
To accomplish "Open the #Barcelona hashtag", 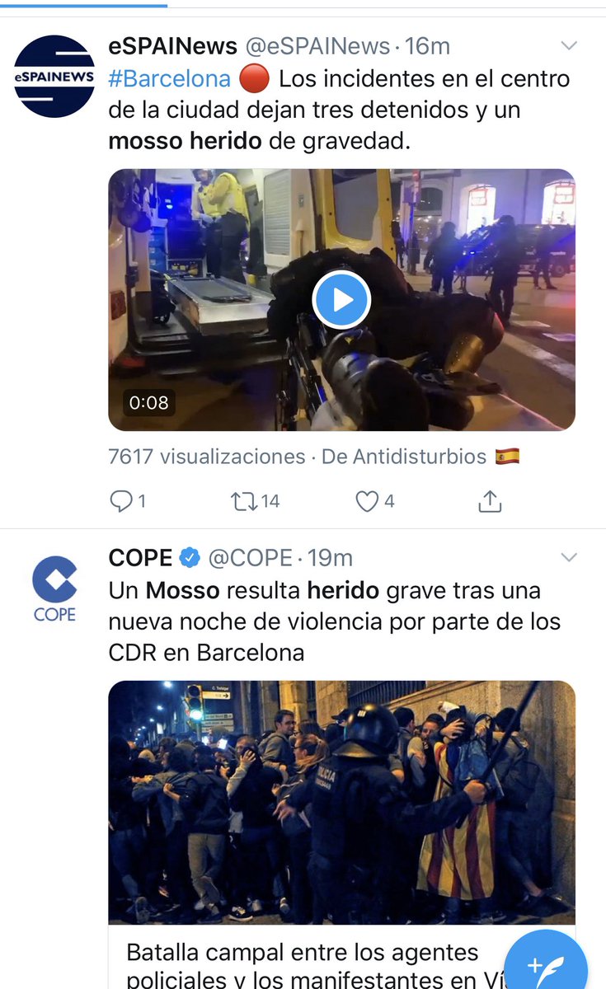I will pyautogui.click(x=170, y=78).
